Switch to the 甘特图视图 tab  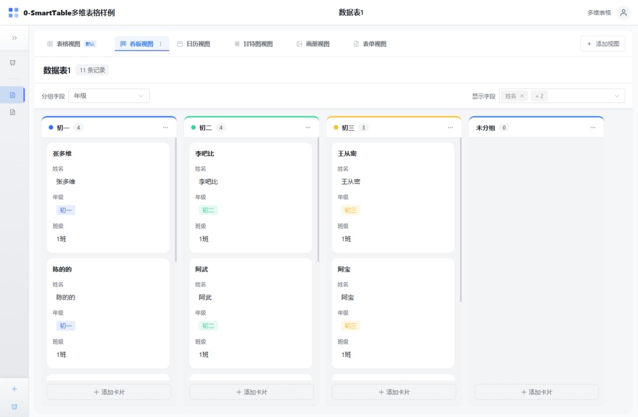tap(253, 44)
